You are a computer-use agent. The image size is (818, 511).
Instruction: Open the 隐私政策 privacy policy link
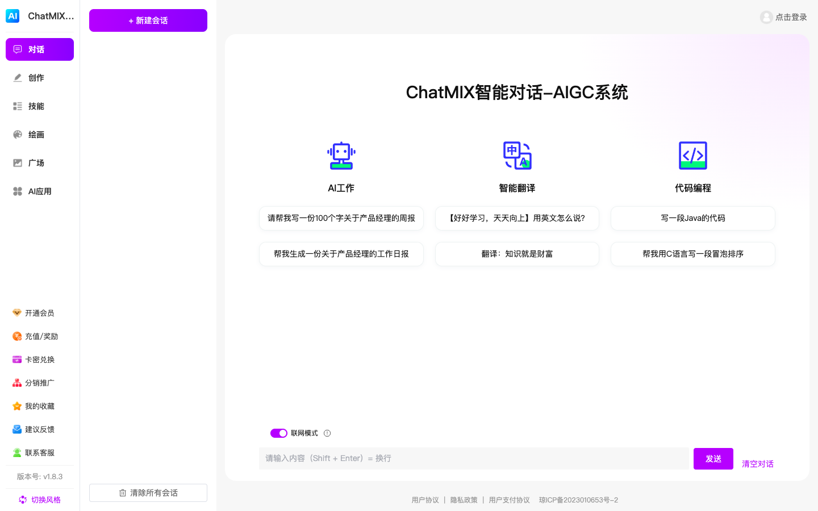[464, 500]
